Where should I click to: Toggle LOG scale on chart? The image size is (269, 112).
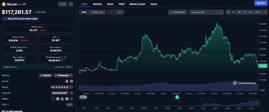click(x=257, y=12)
